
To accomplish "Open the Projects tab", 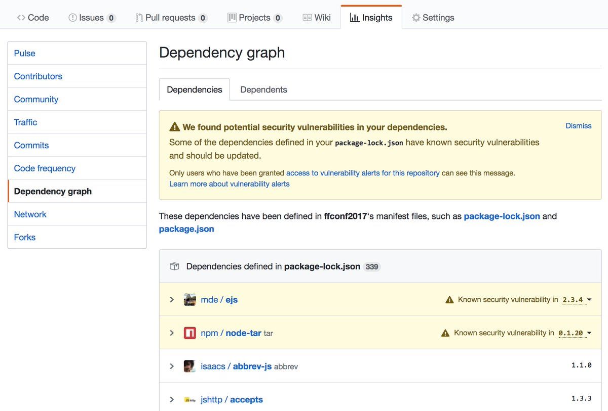I will tap(255, 18).
